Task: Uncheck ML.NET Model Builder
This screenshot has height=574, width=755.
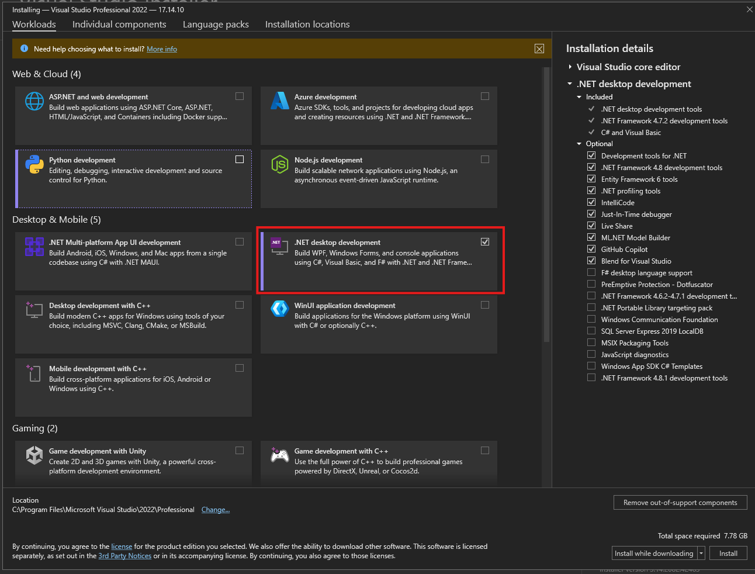Action: click(591, 237)
